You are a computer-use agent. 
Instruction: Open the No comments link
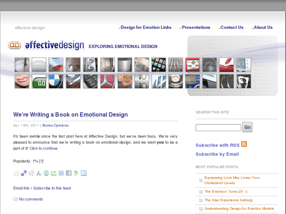click(x=31, y=199)
